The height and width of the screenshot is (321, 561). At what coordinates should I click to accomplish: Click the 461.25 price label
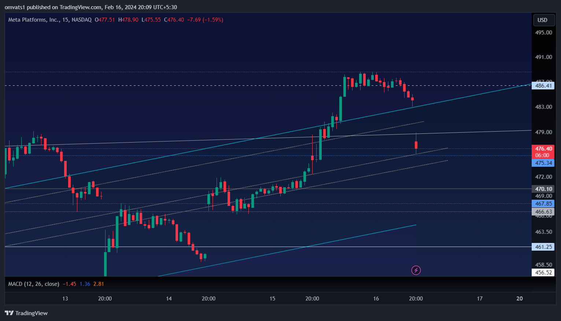543,247
